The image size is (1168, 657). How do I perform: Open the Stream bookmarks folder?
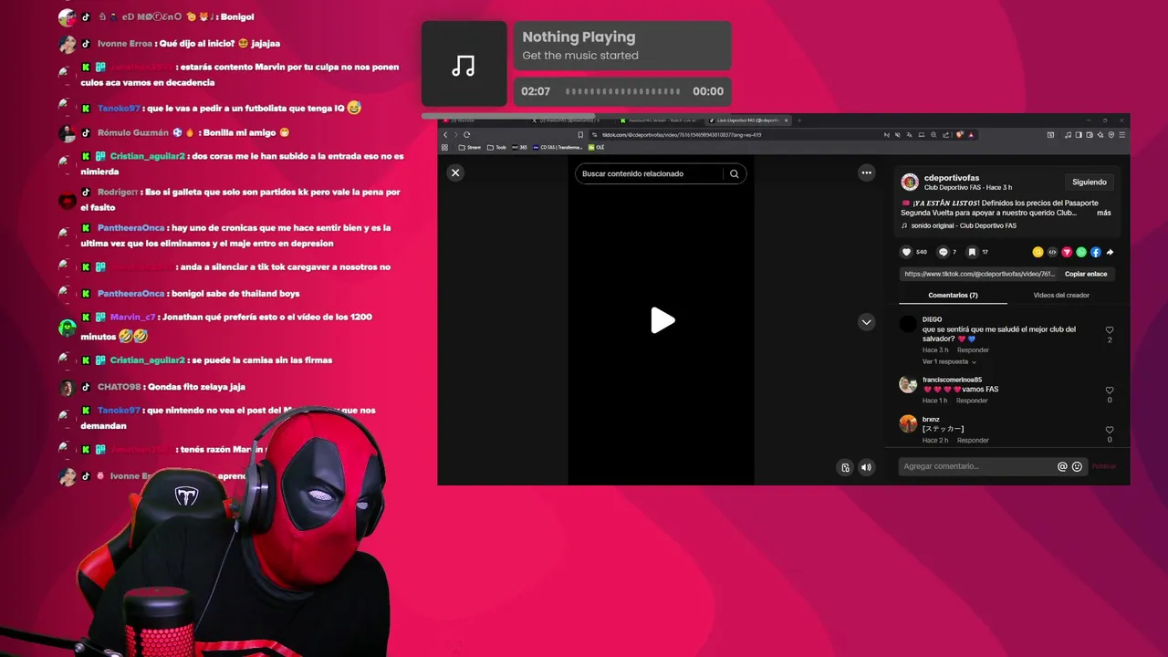pyautogui.click(x=470, y=147)
